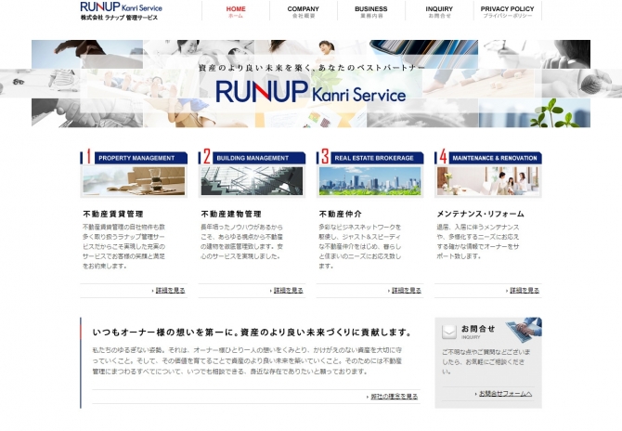Follow 詳細を見る link under メンテナンス・リフォーム
Image resolution: width=622 pixels, height=431 pixels.
point(525,291)
